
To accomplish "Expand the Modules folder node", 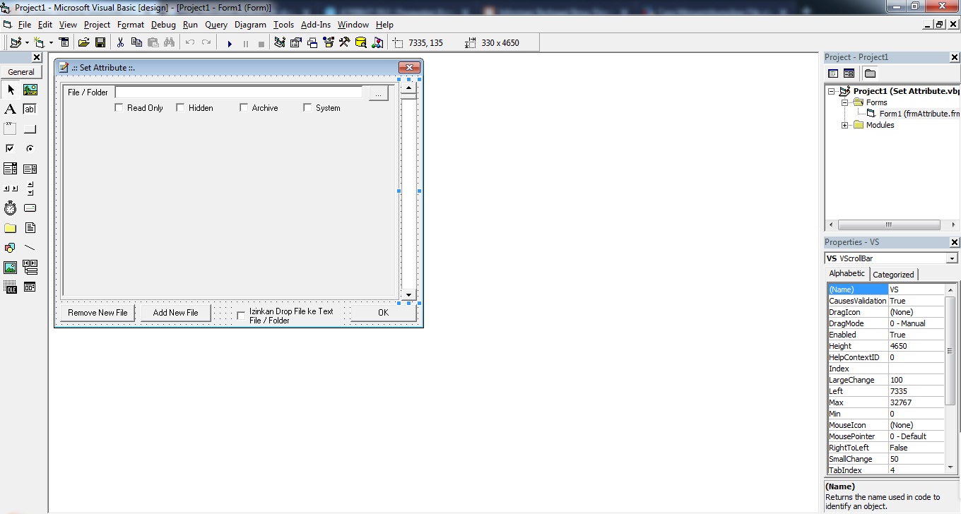I will 845,125.
